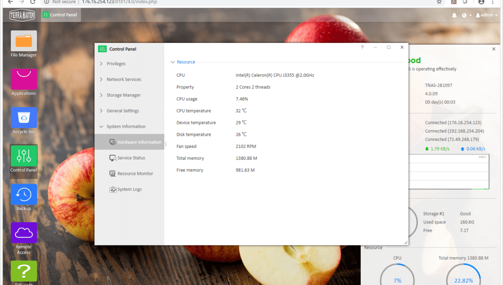Collapse the Resource group header
The height and width of the screenshot is (285, 503).
click(x=183, y=62)
